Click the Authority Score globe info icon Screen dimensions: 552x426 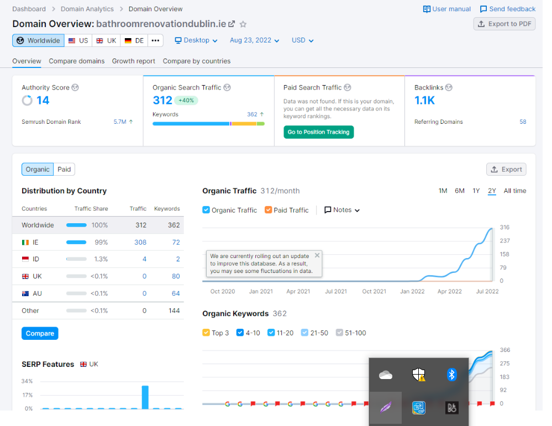75,87
